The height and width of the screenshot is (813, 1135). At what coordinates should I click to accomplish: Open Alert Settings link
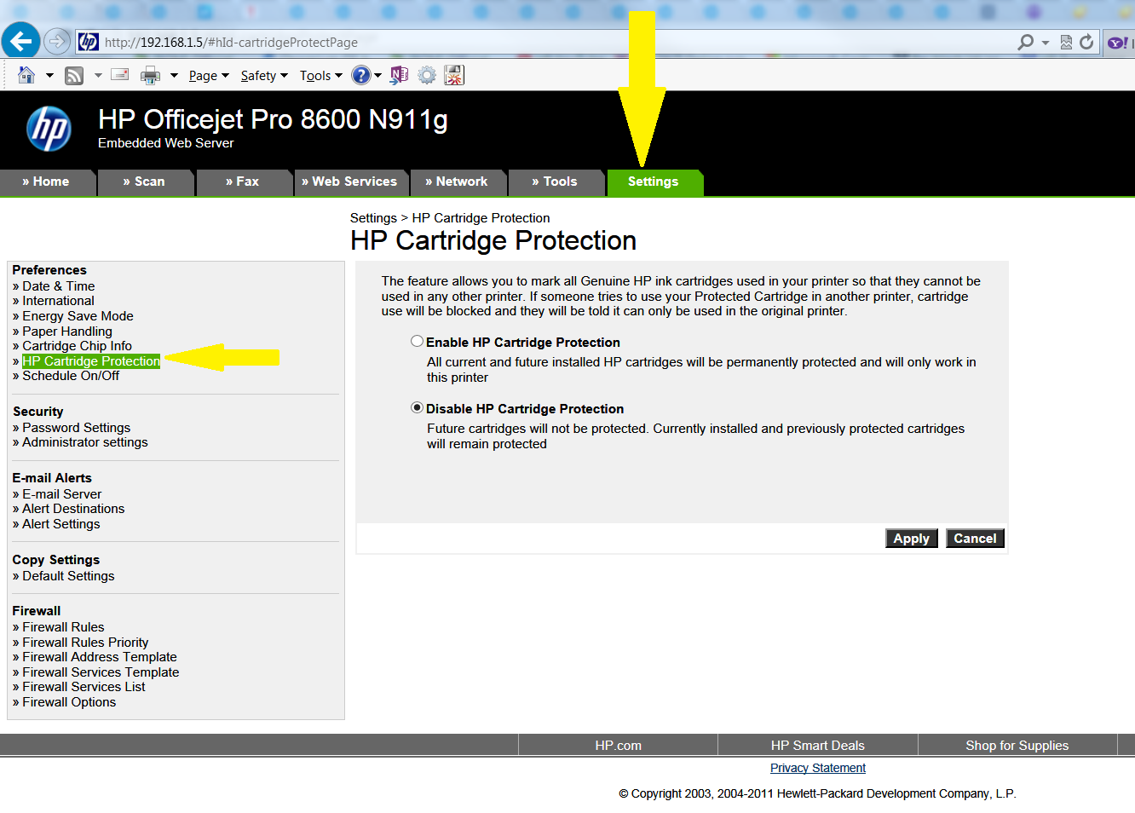click(x=61, y=524)
